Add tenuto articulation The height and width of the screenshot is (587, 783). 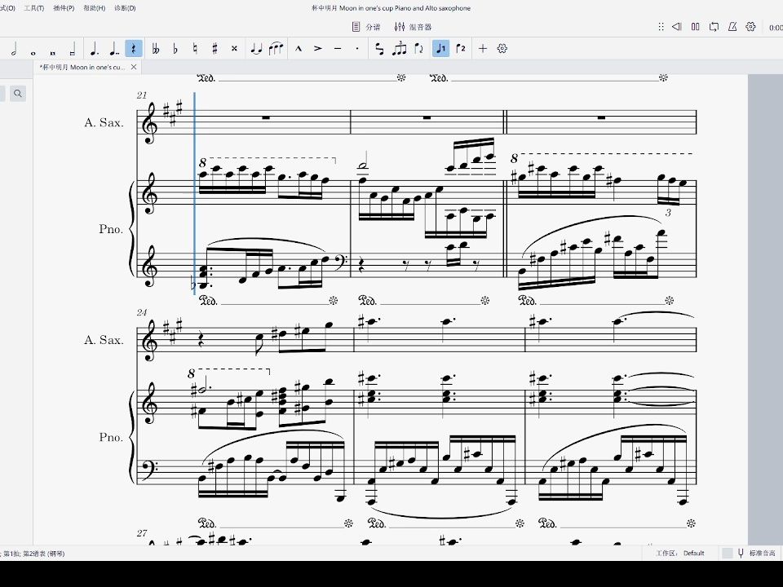(x=338, y=49)
